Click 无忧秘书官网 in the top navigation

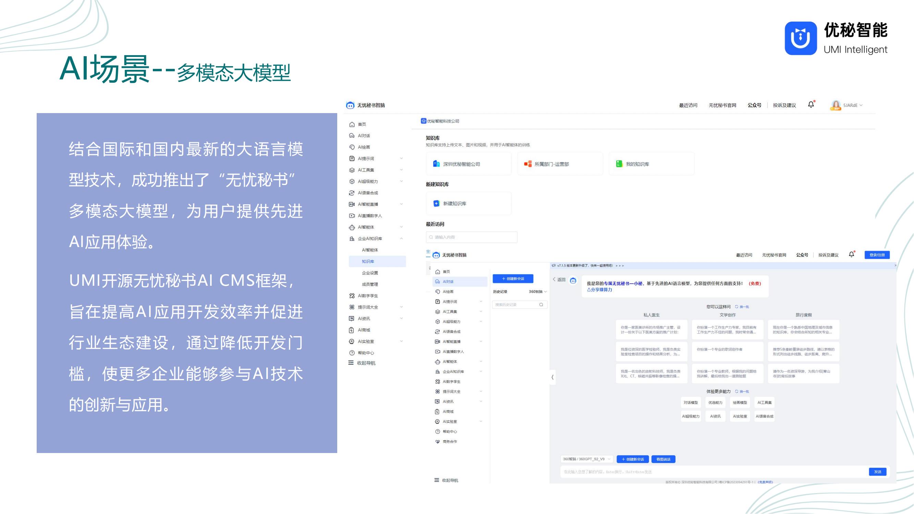[x=722, y=105]
